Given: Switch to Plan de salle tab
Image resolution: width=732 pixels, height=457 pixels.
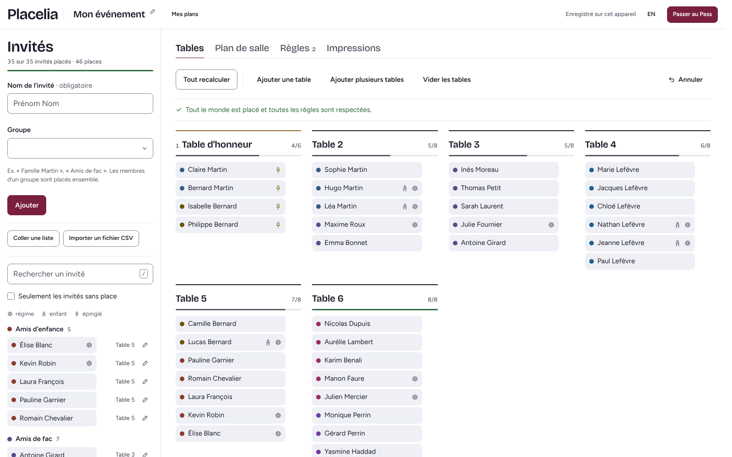Looking at the screenshot, I should tap(242, 48).
